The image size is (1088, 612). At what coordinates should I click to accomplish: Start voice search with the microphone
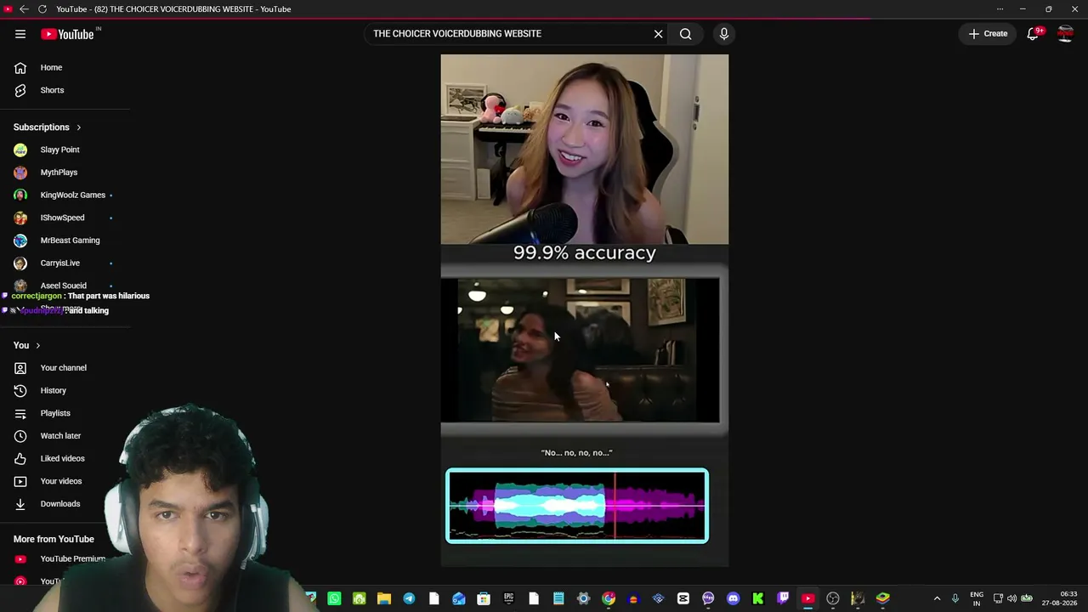[x=724, y=34]
